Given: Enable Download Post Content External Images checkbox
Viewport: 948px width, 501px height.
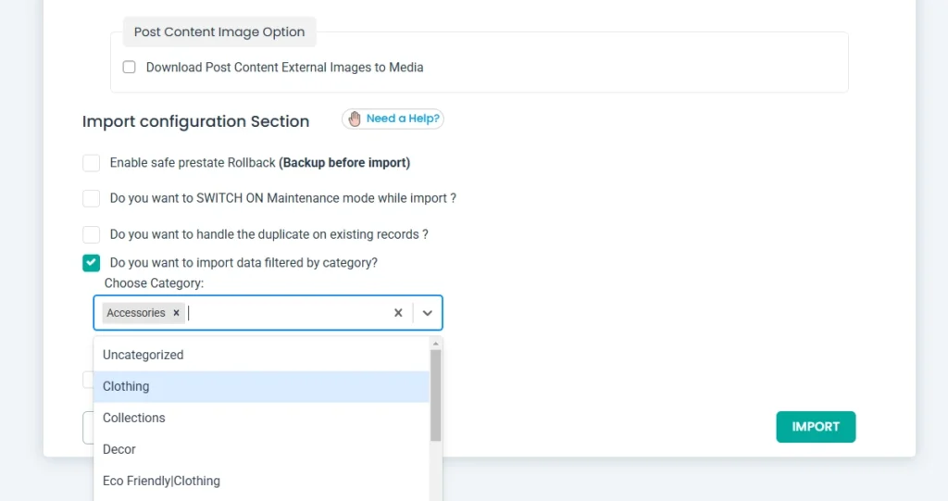Looking at the screenshot, I should pos(130,68).
